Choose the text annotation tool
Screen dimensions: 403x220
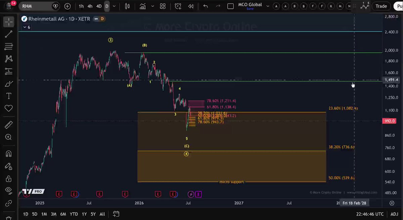[x=9, y=96]
